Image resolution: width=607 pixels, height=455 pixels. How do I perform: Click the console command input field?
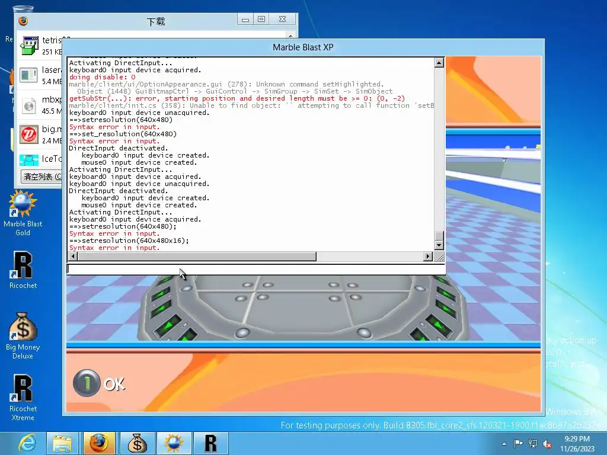256,269
